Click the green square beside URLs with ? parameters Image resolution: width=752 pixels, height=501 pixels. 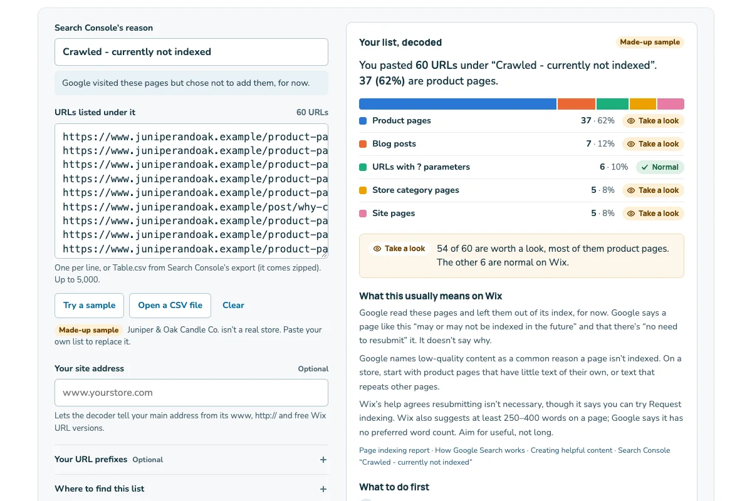(x=363, y=167)
